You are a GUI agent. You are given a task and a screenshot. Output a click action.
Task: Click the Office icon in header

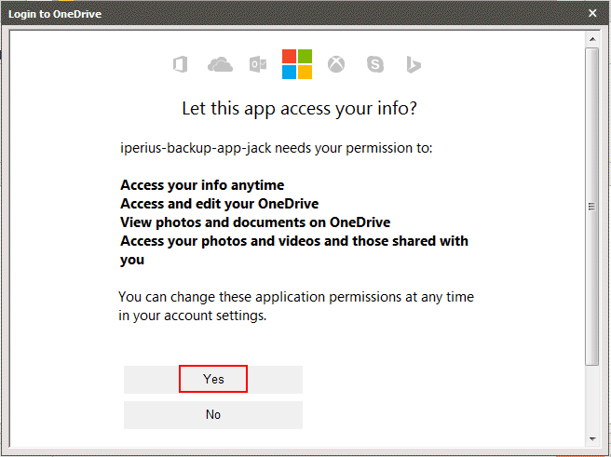tap(181, 64)
